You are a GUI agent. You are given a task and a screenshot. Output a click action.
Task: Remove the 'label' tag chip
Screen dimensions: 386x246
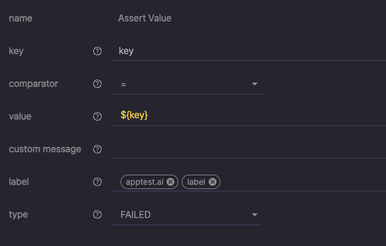click(213, 182)
